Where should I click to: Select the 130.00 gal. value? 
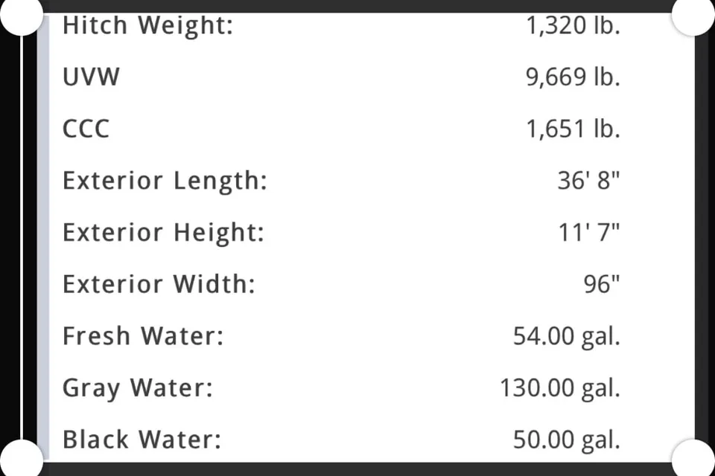tap(560, 388)
